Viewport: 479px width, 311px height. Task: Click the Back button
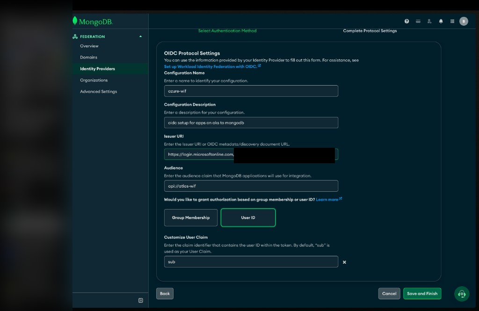point(165,294)
